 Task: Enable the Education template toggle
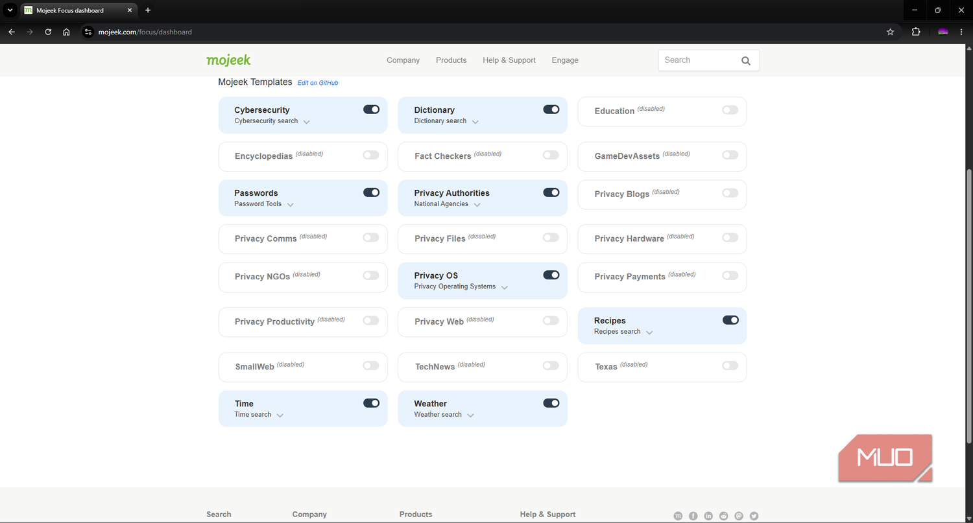[x=730, y=110]
